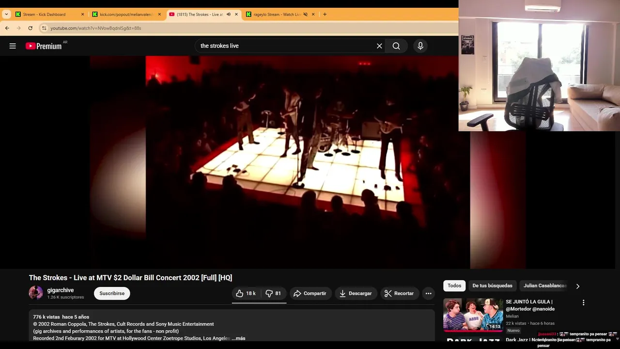Viewport: 620px width, 349px height.
Task: Open options for SE JUNTÓ LA GULA video
Action: click(583, 302)
